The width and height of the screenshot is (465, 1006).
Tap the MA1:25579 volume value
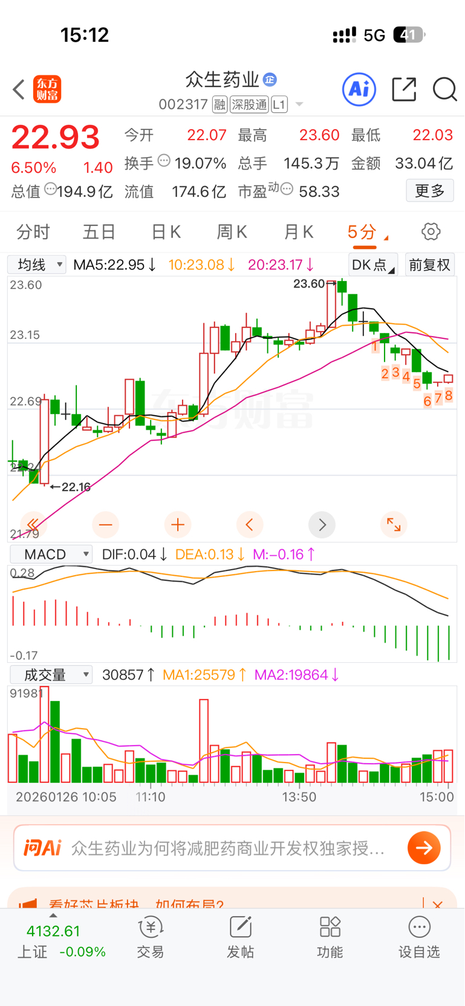(x=205, y=675)
